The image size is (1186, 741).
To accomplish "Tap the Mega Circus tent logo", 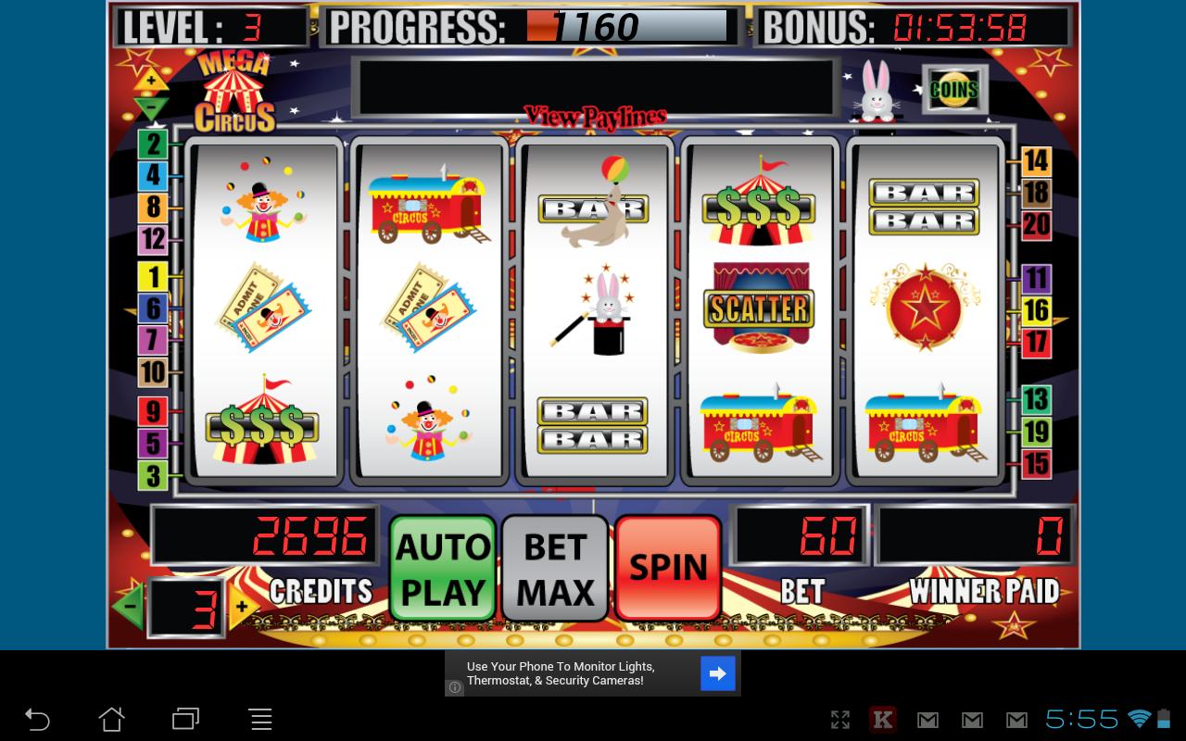I will coord(234,93).
